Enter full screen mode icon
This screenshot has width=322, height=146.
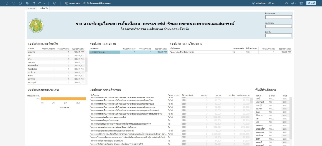tap(301, 3)
